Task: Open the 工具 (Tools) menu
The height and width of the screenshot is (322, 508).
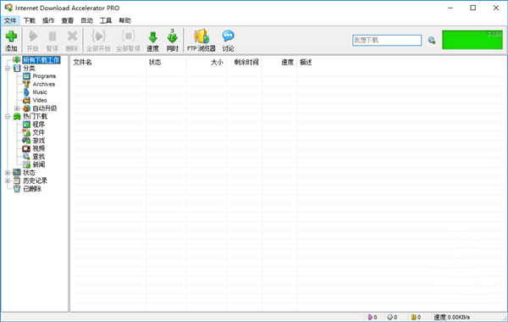Action: [106, 20]
